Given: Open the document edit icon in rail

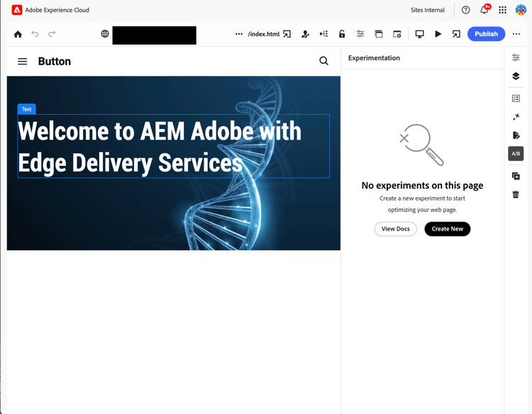Looking at the screenshot, I should (x=516, y=135).
